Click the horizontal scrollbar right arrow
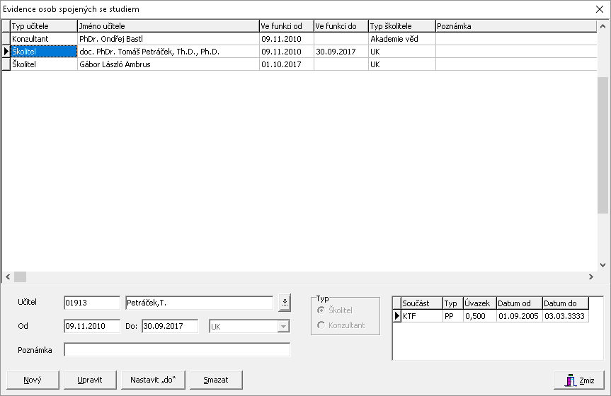The height and width of the screenshot is (396, 611). pos(591,276)
